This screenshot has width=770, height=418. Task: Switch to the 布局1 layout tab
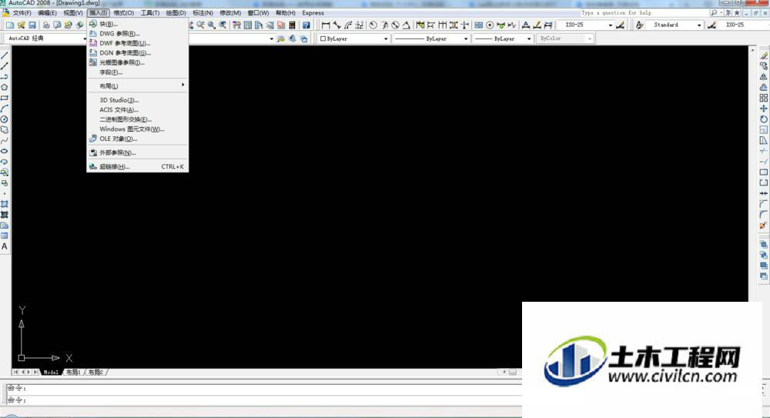click(x=73, y=373)
